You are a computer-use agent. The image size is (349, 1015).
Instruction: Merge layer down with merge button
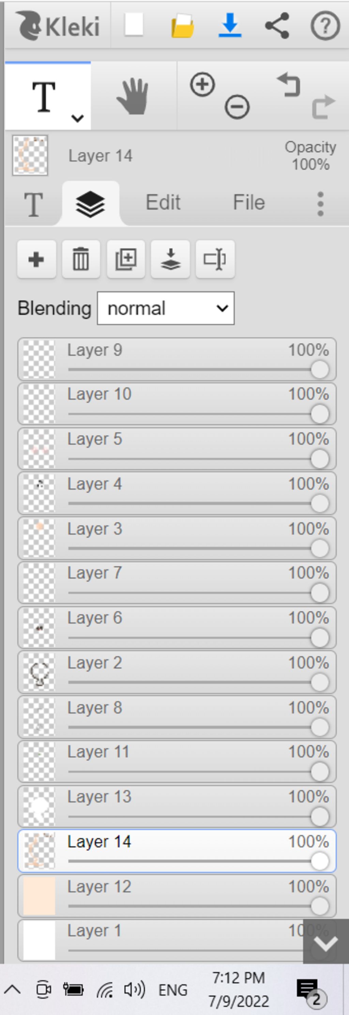click(170, 259)
